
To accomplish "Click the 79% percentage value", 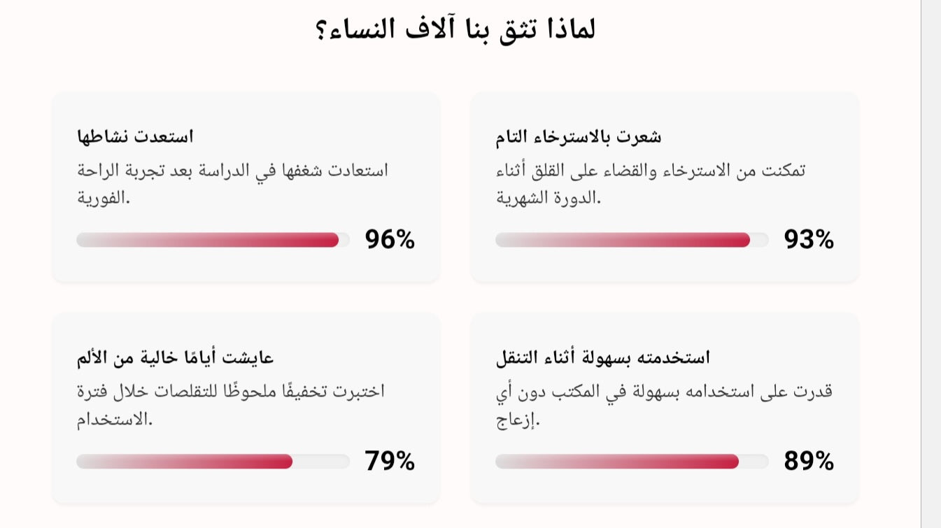I will point(390,462).
